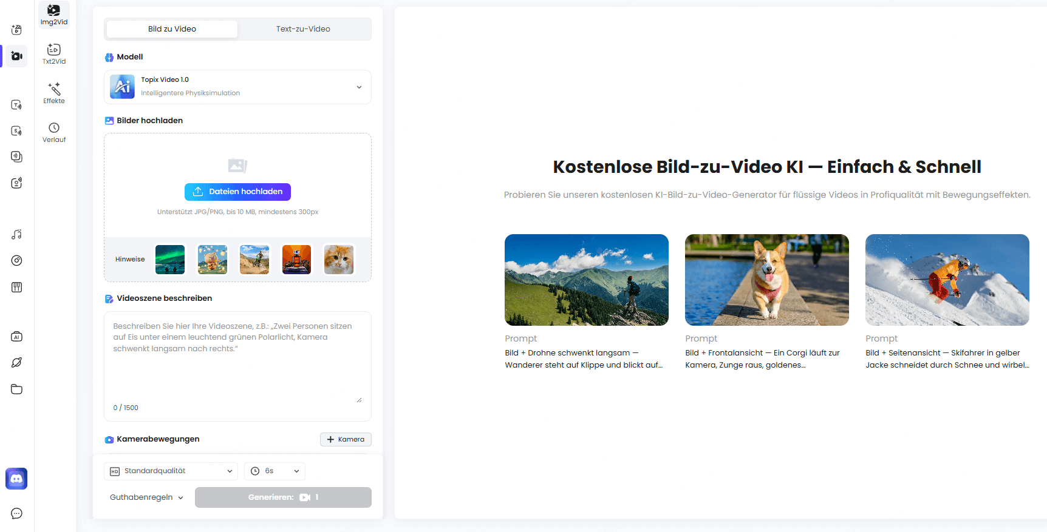Click the '0 / 1500' character counter
Viewport: 1047px width, 532px height.
[126, 408]
